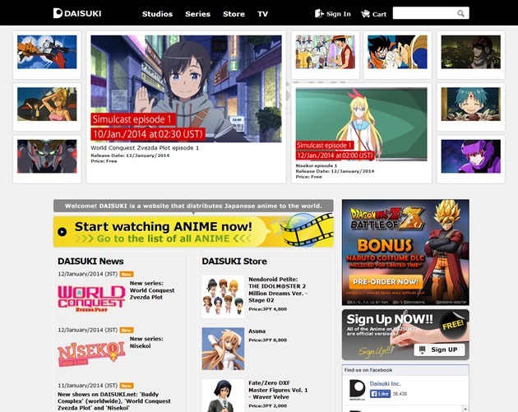
Task: Click the Go to the list of all ANIME text
Action: (163, 238)
